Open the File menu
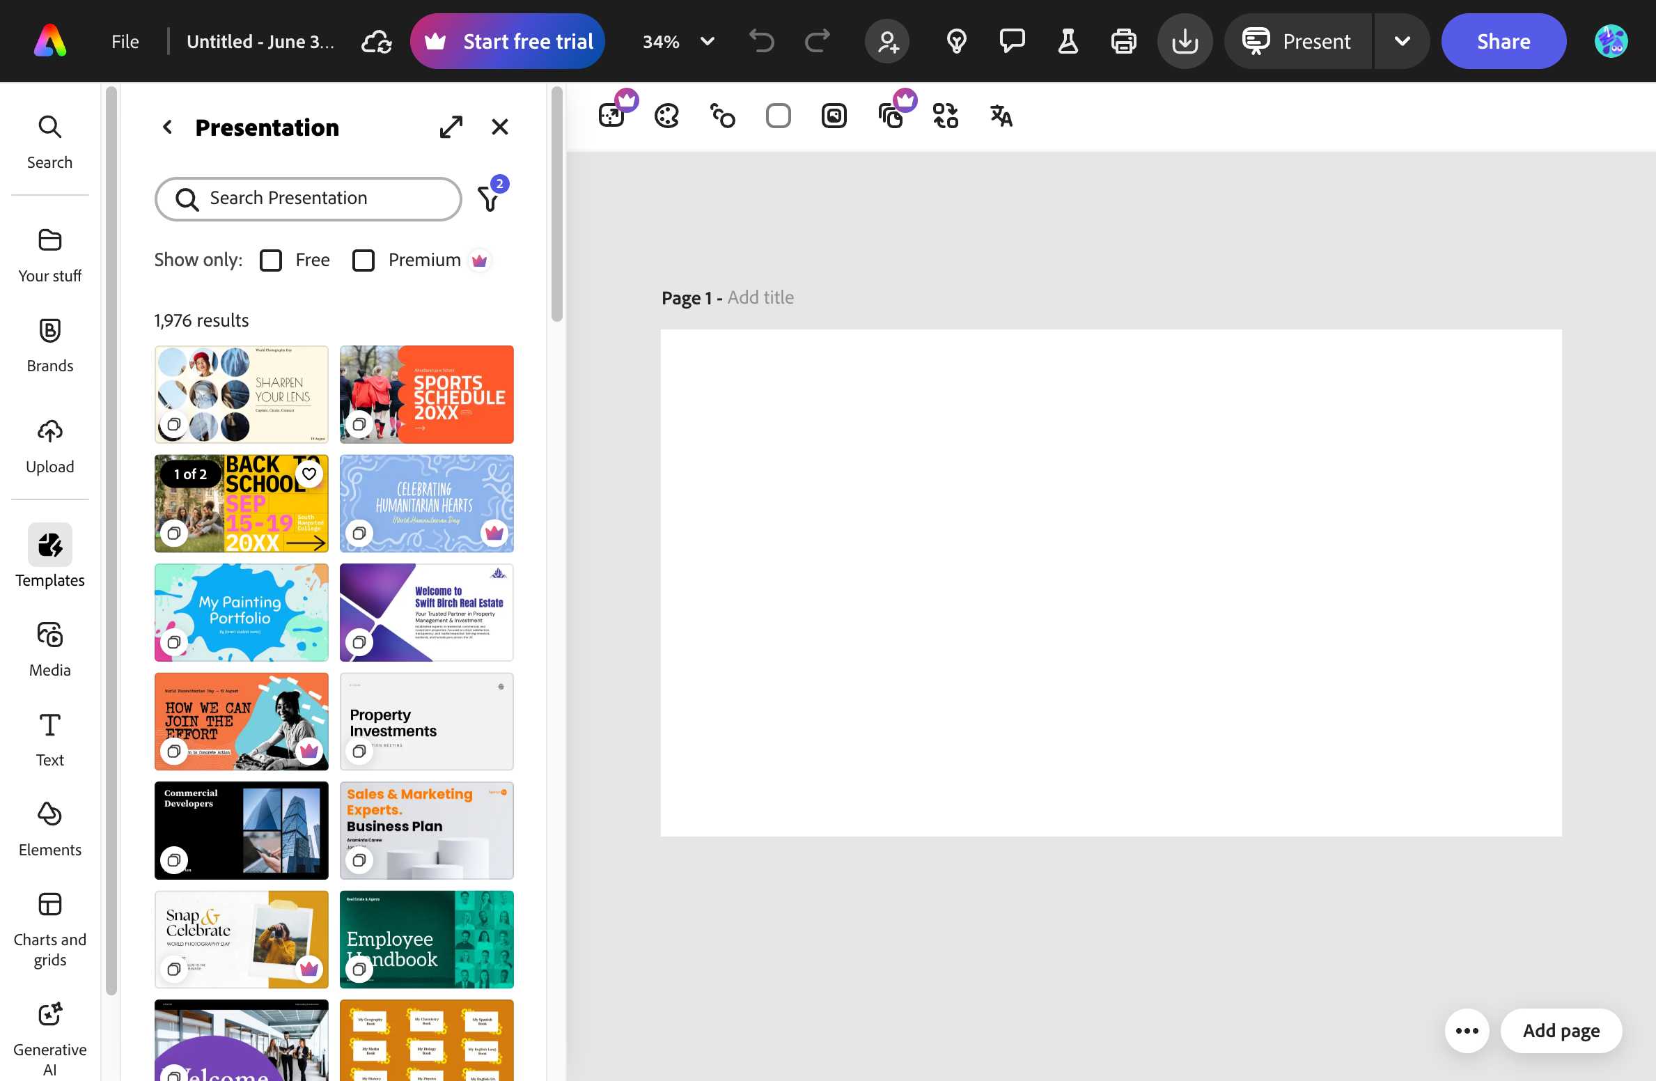The image size is (1656, 1081). tap(125, 42)
